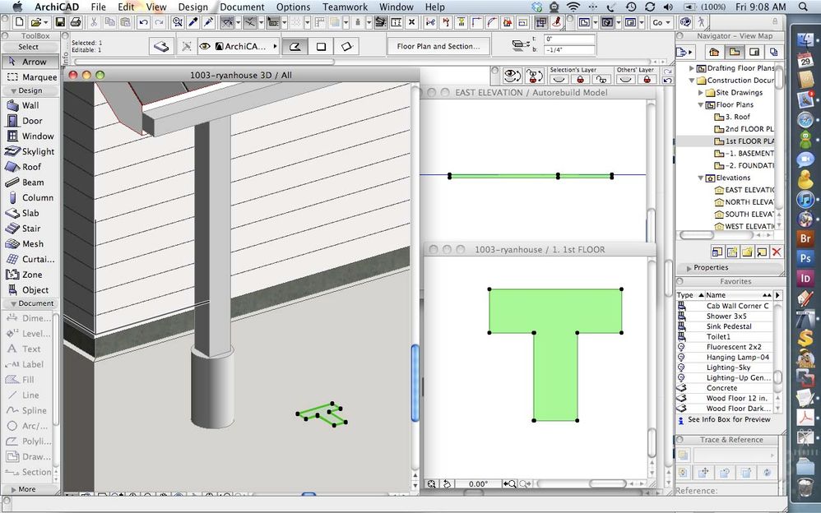This screenshot has height=513, width=821.
Task: Open the Design menu
Action: point(192,7)
